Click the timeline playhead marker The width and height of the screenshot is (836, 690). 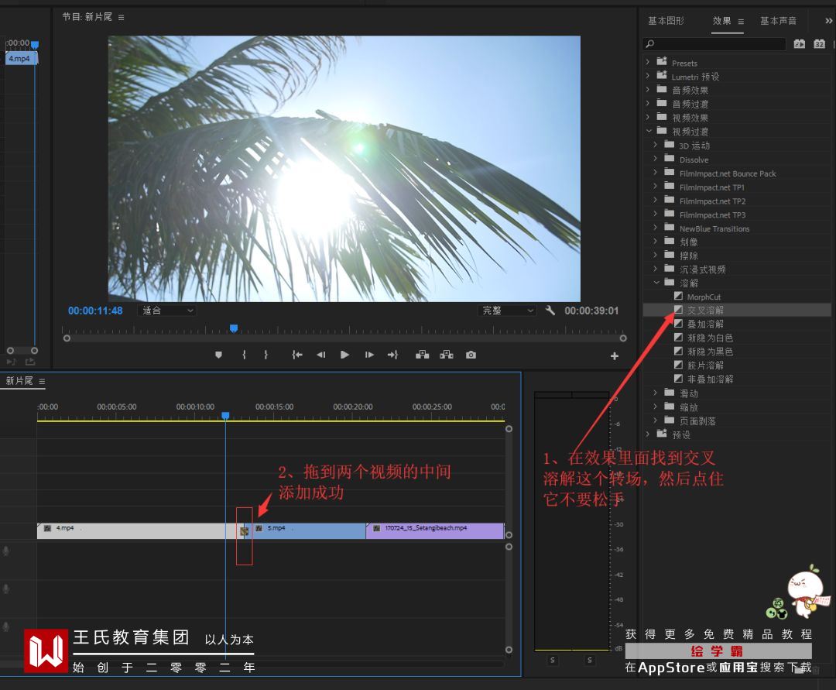tap(225, 415)
